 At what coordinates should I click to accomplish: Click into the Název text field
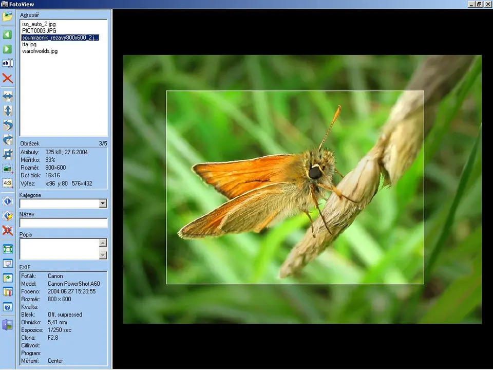click(63, 223)
